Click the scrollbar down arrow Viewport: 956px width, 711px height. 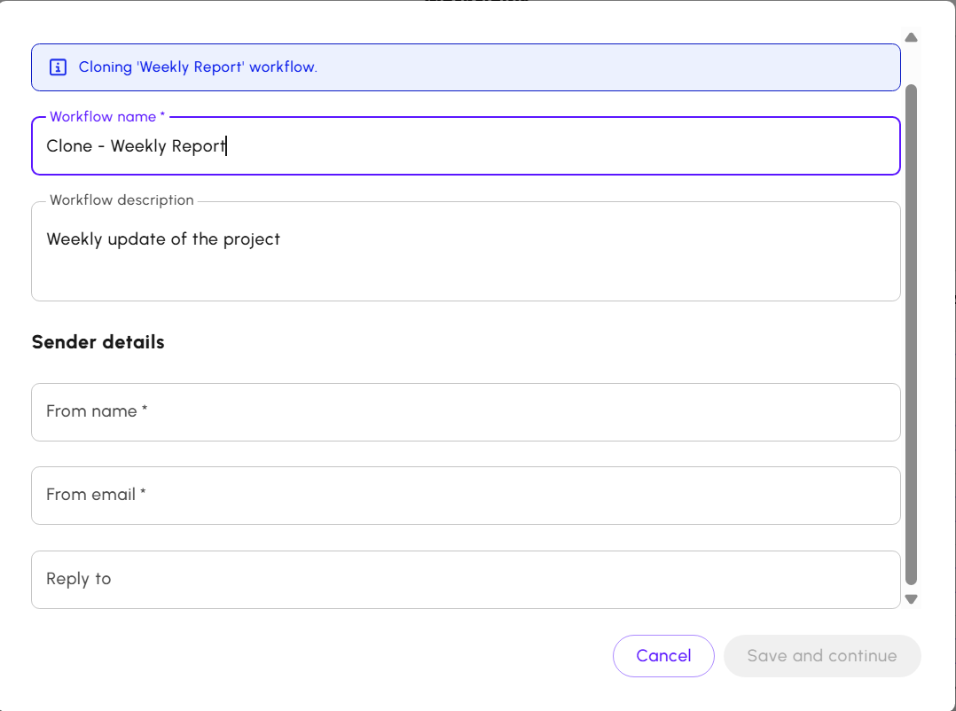coord(911,599)
